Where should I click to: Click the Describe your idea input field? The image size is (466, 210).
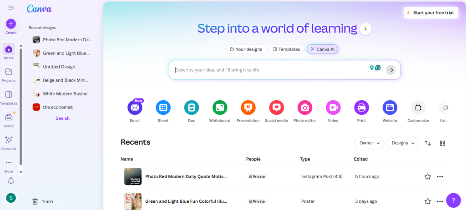click(268, 70)
